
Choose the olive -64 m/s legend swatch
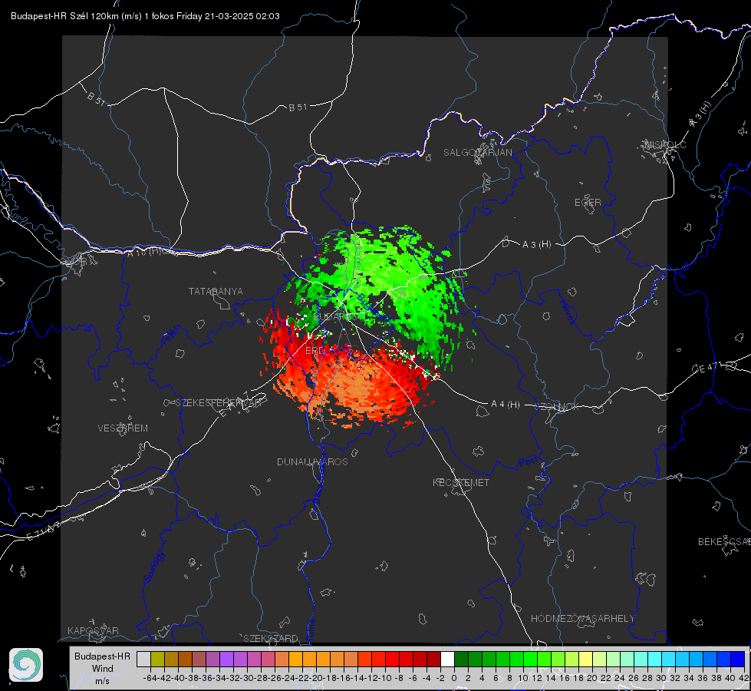click(x=157, y=659)
